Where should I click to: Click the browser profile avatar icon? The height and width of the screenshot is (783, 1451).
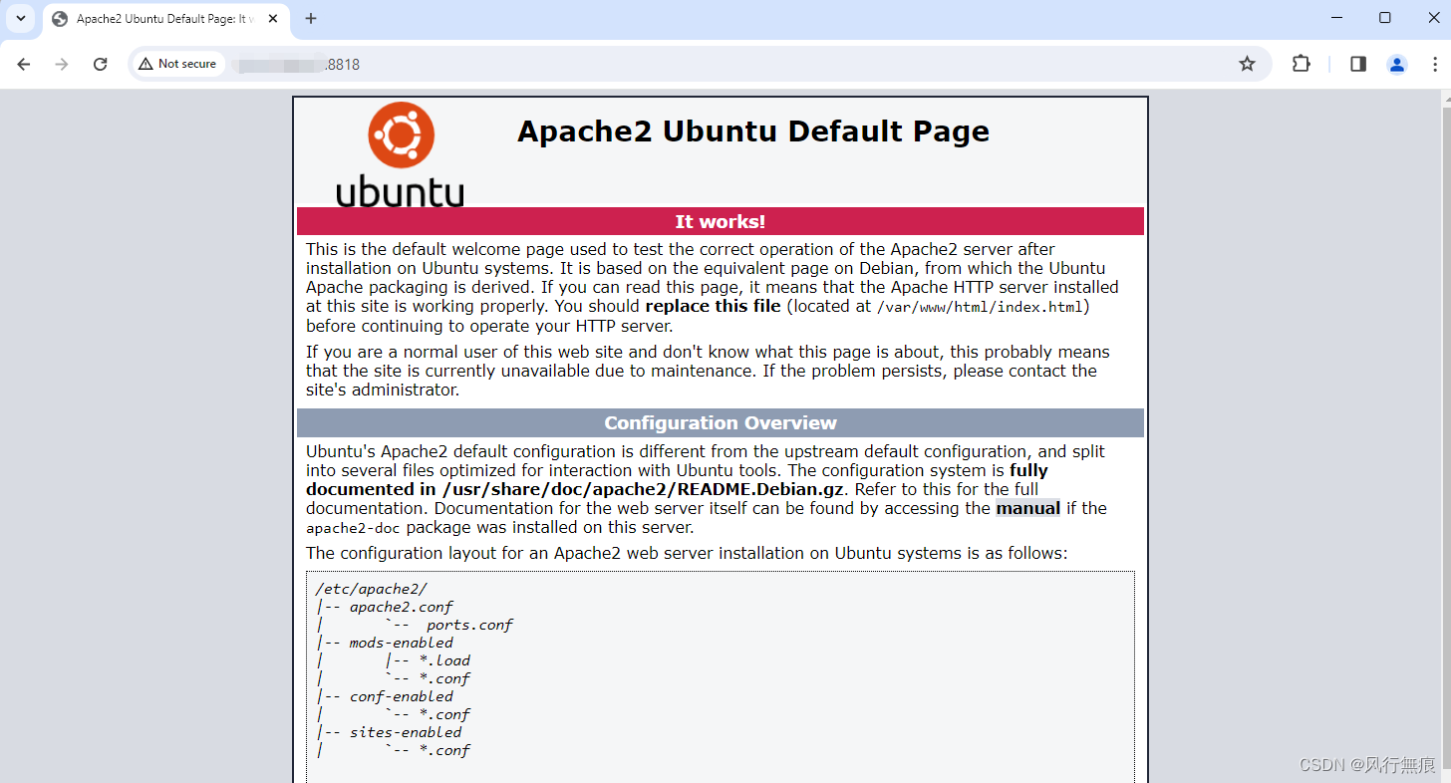pyautogui.click(x=1396, y=63)
